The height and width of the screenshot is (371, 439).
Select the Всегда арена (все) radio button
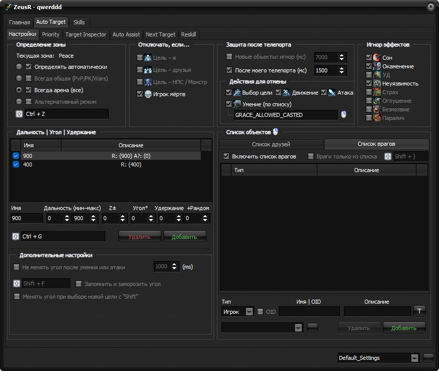[19, 90]
